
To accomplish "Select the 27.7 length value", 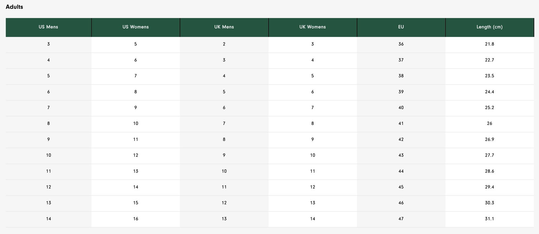I will 489,155.
